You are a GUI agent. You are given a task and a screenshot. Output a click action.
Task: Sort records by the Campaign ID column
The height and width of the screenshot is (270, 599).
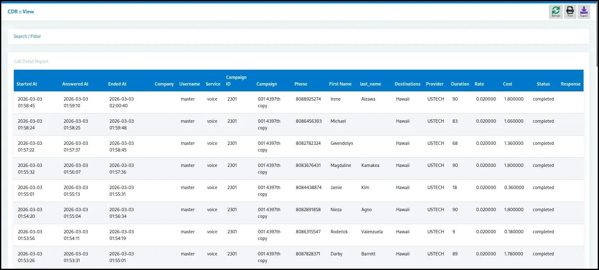tap(236, 80)
